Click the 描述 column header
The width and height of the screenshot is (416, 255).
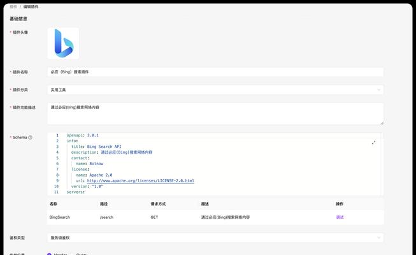(x=205, y=204)
